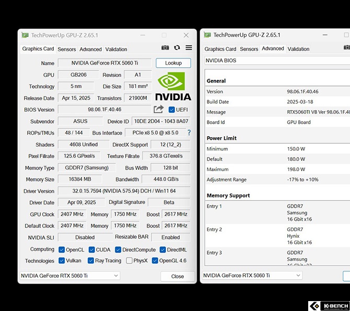Switch to Graphics Card tab in right window
The width and height of the screenshot is (350, 311).
pos(220,49)
